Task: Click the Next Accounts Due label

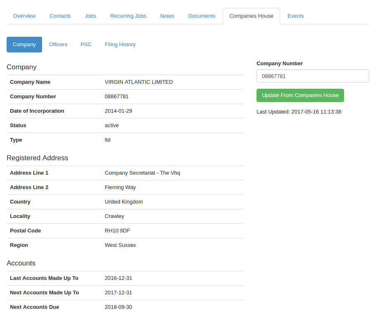Action: 34,307
